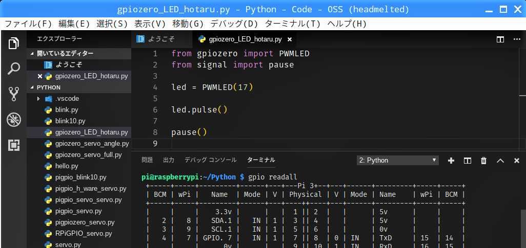Open blink10.py in the explorer
526x248 pixels.
coord(79,121)
